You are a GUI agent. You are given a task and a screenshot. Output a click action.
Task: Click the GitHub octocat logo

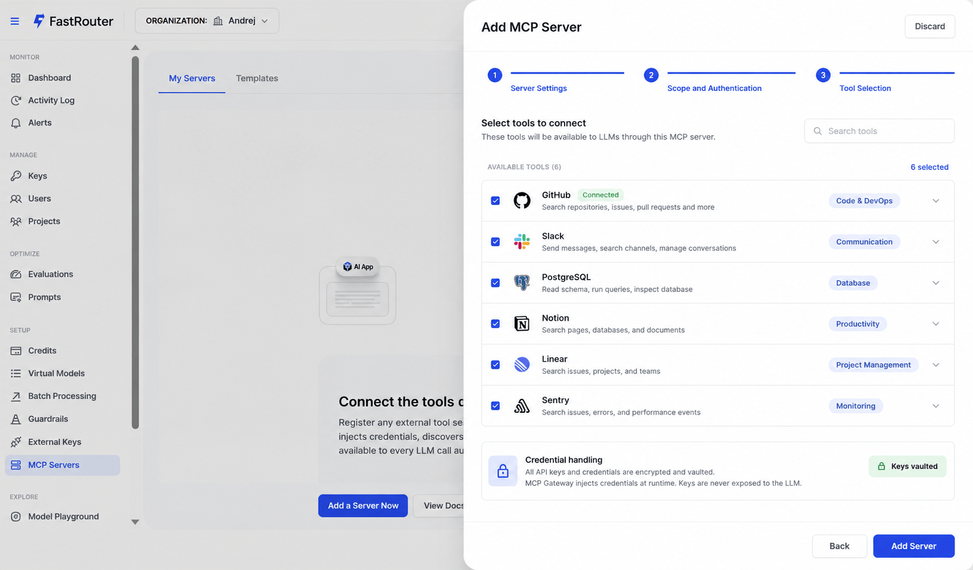click(x=522, y=201)
